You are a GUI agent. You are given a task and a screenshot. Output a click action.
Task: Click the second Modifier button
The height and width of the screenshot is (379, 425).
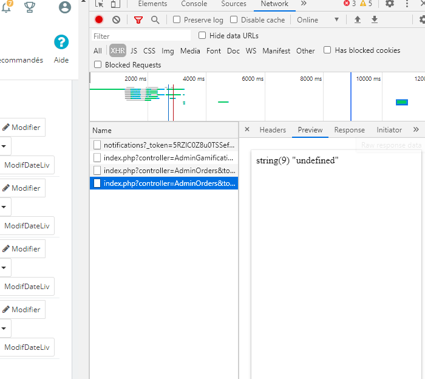click(22, 188)
